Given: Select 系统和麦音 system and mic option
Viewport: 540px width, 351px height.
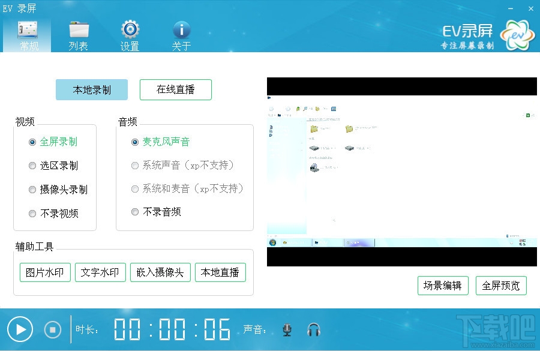Looking at the screenshot, I should tap(188, 189).
